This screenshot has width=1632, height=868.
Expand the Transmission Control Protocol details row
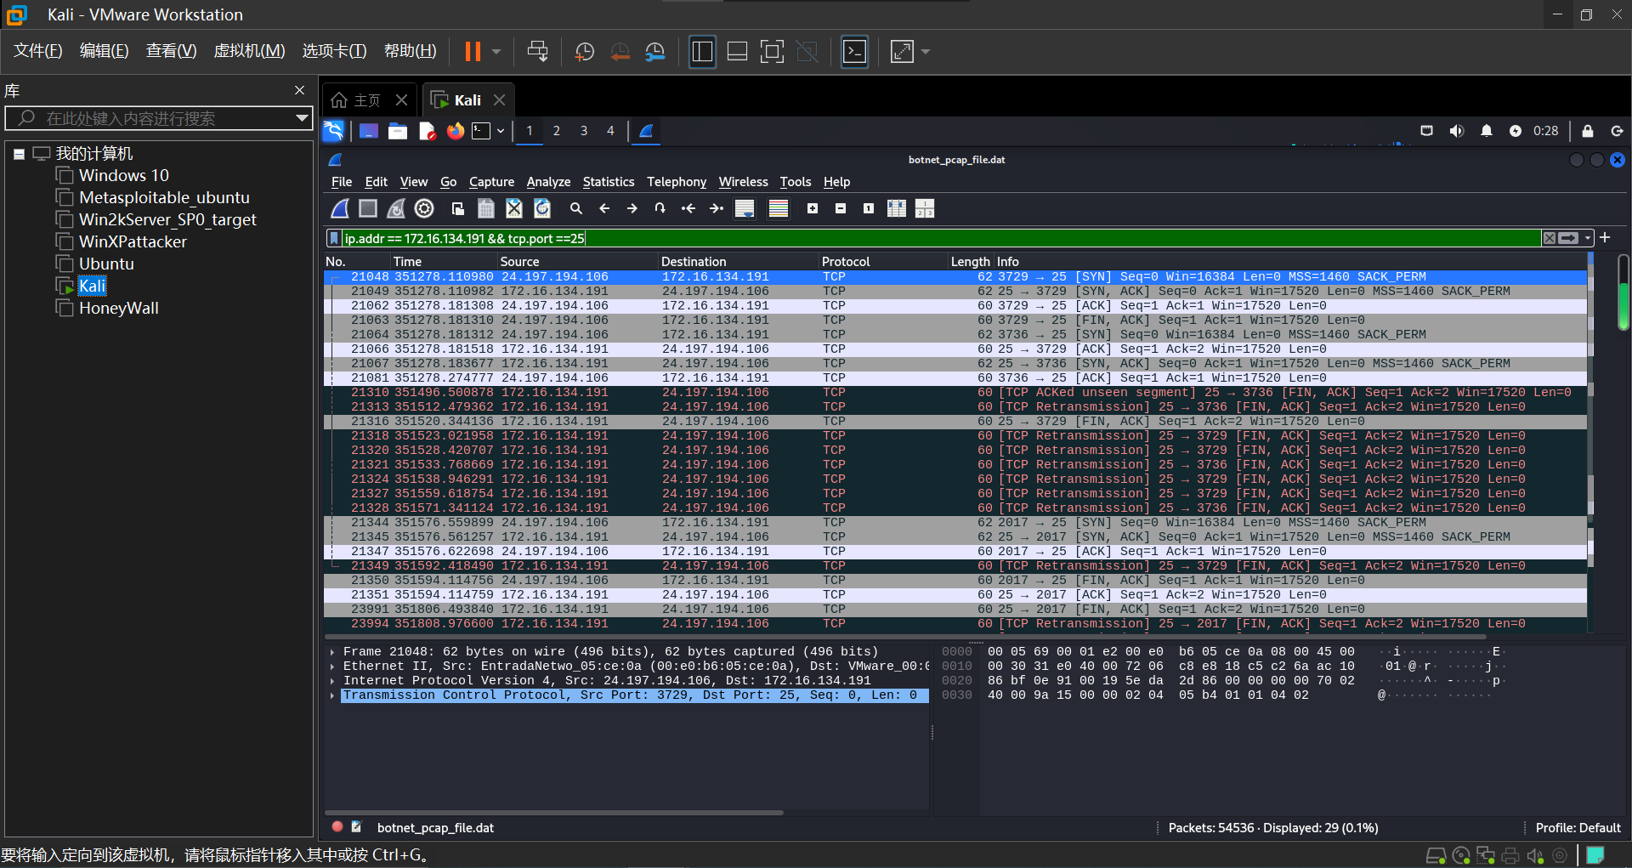pyautogui.click(x=332, y=695)
